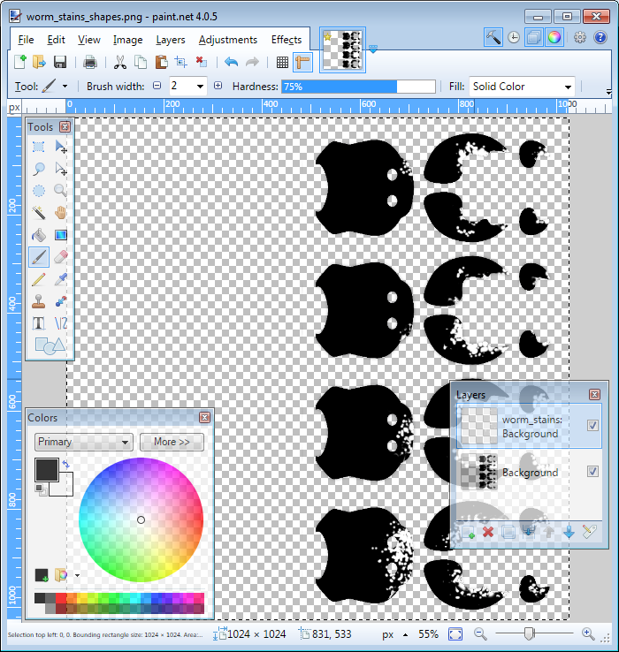Click the Cut scissors icon
The image size is (619, 652).
120,62
